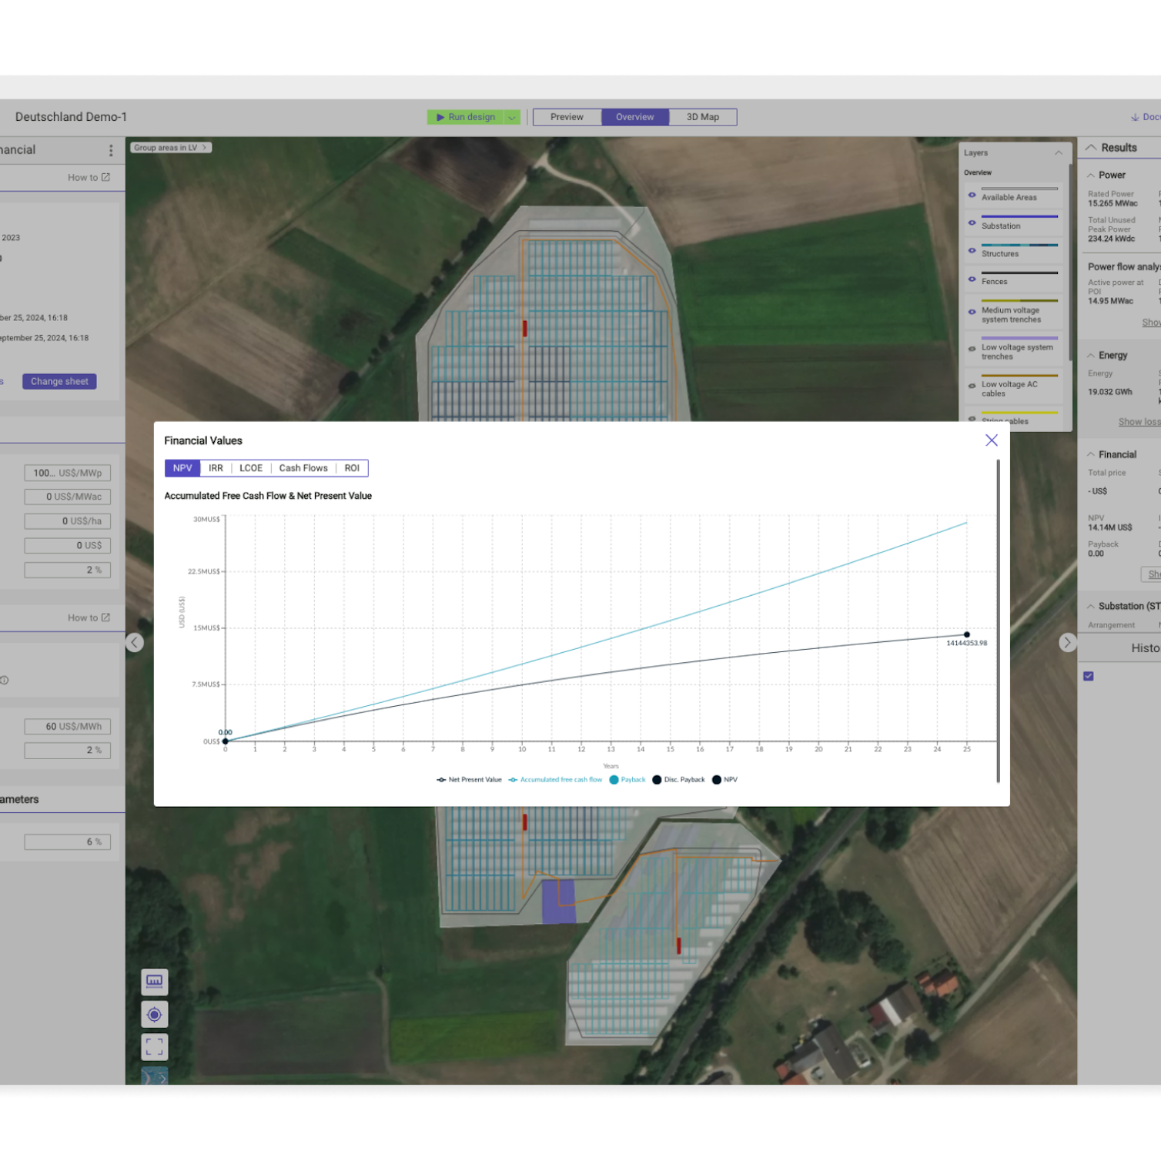
Task: Collapse the Energy results section
Action: [1091, 356]
